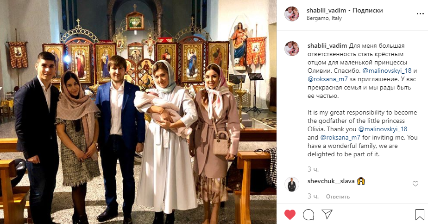This screenshot has width=428, height=224.
Task: Open @malinovskyi_18 mention in English text
Action: click(x=383, y=129)
